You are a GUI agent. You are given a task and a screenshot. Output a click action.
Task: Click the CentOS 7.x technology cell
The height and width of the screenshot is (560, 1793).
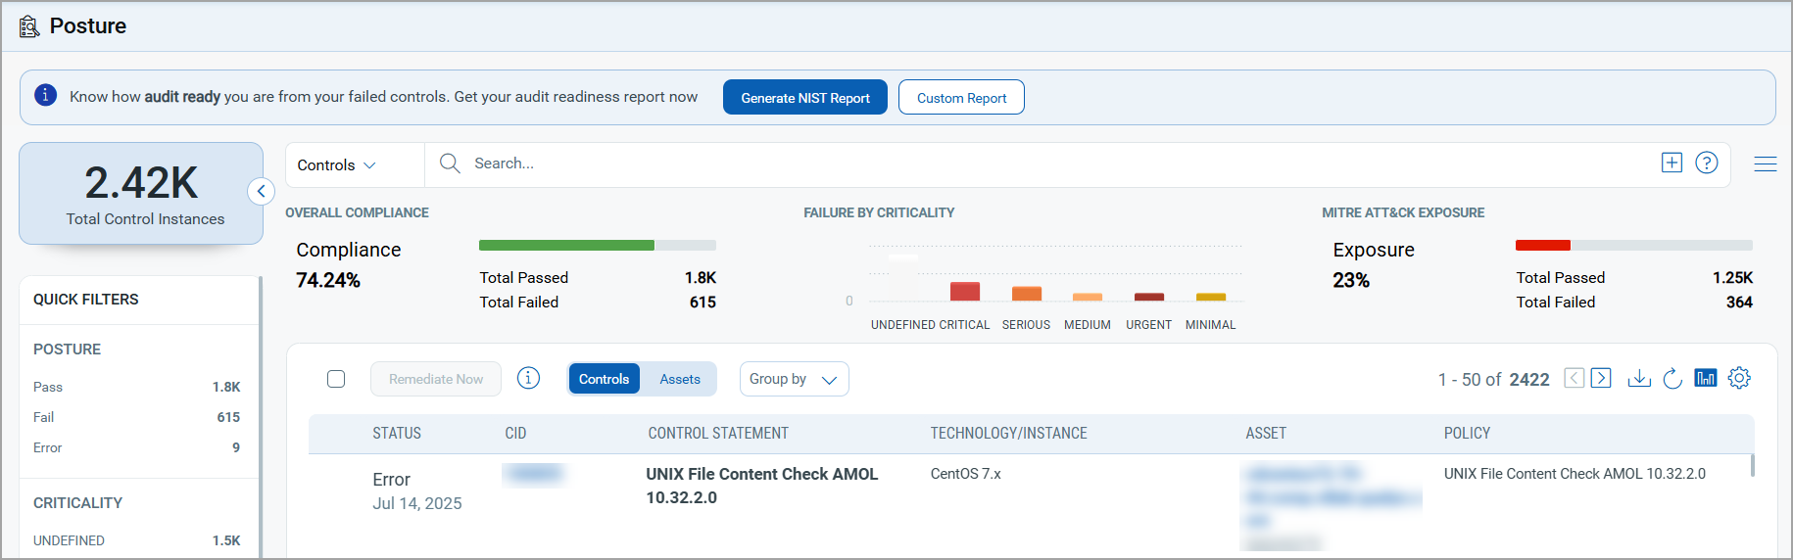(965, 474)
